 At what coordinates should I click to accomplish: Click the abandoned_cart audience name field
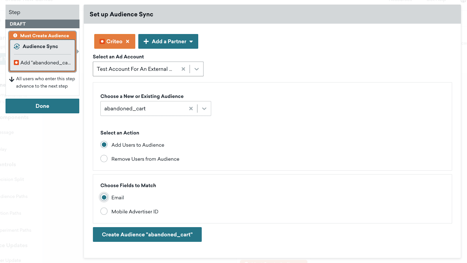143,109
